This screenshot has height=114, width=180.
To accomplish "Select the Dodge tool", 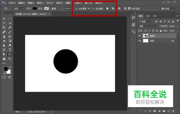I will pos(10,46).
